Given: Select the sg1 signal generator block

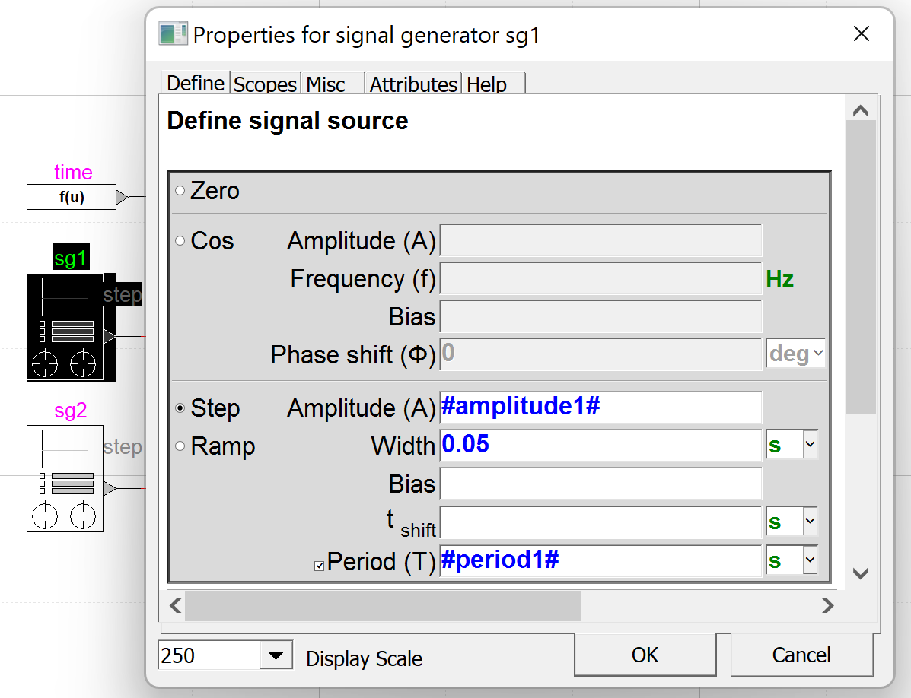Looking at the screenshot, I should 65,327.
